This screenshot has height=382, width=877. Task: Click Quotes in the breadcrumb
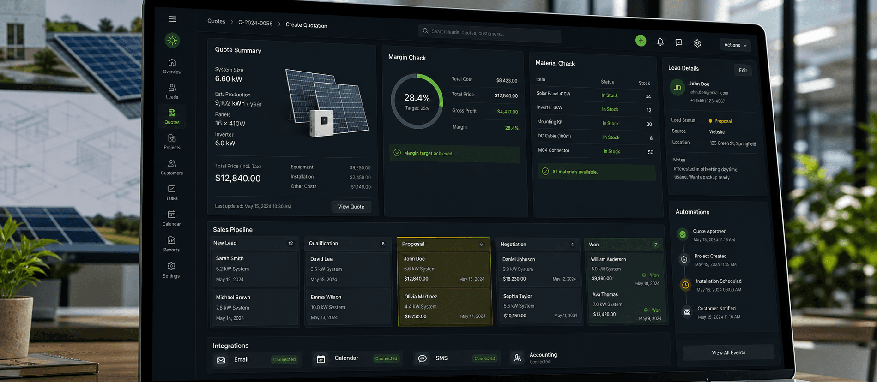click(216, 21)
